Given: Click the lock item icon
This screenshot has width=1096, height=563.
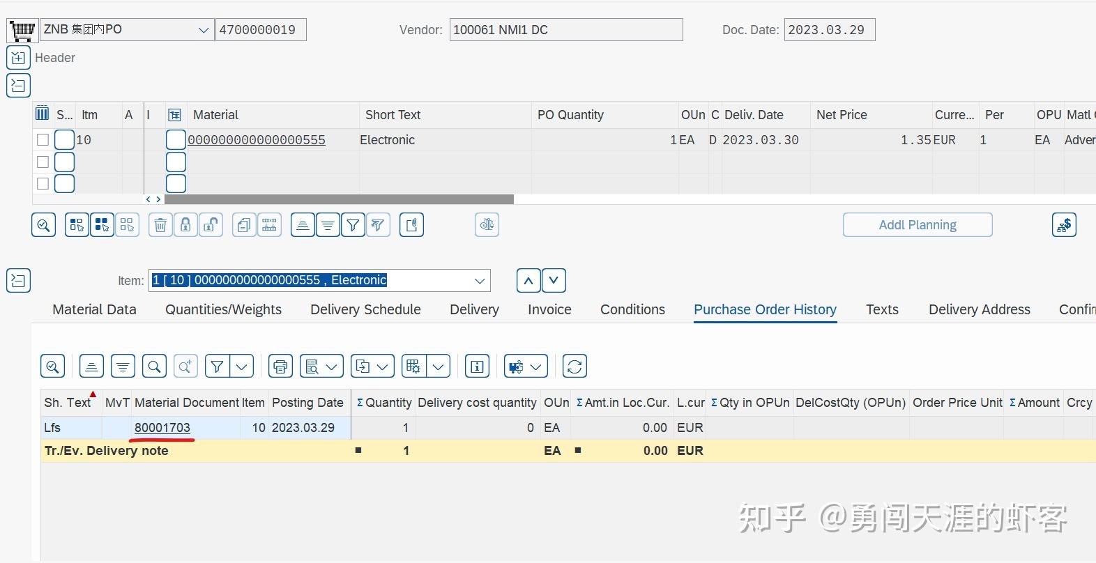Looking at the screenshot, I should [185, 225].
